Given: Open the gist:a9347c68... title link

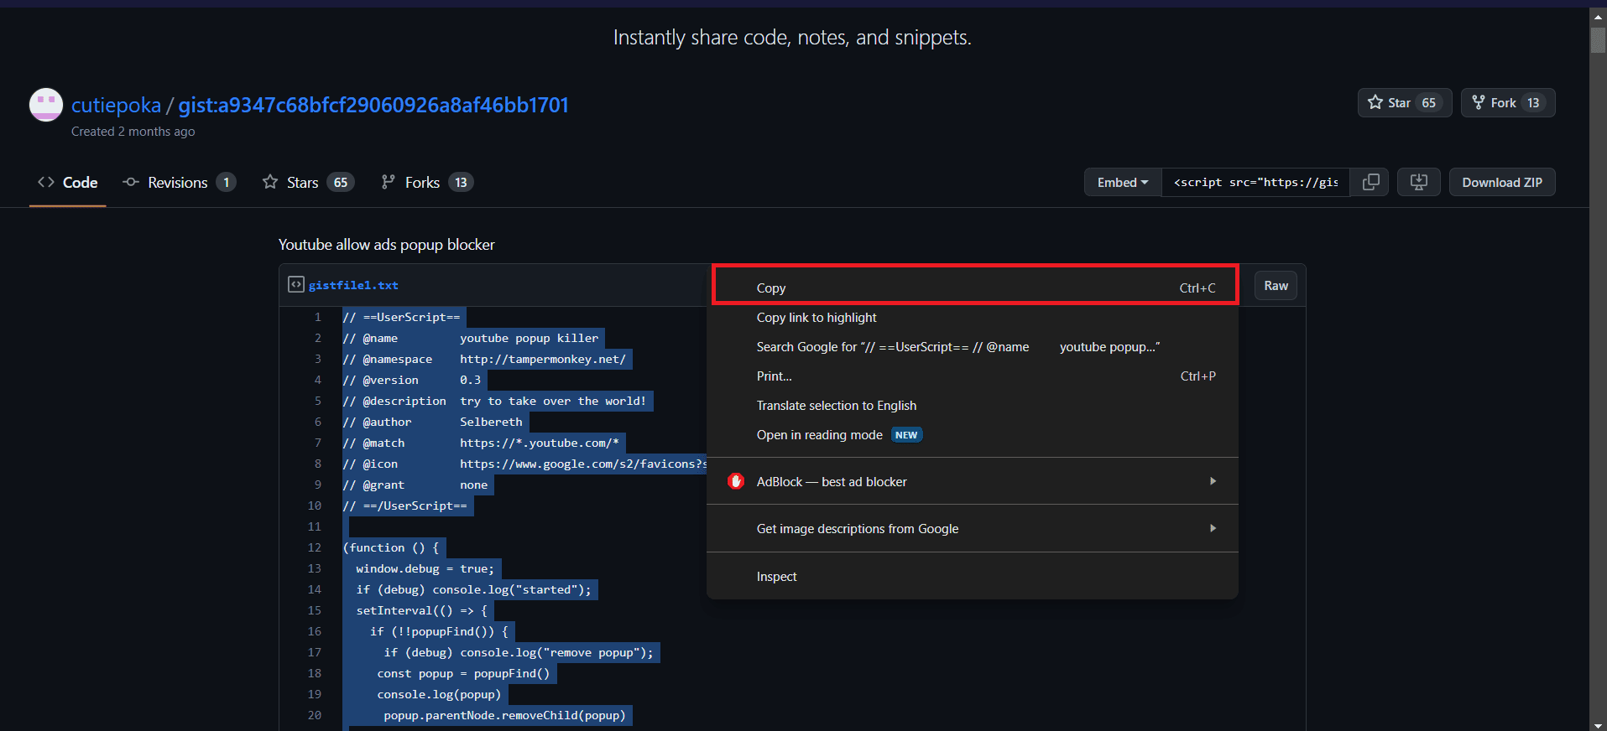Looking at the screenshot, I should (x=373, y=105).
